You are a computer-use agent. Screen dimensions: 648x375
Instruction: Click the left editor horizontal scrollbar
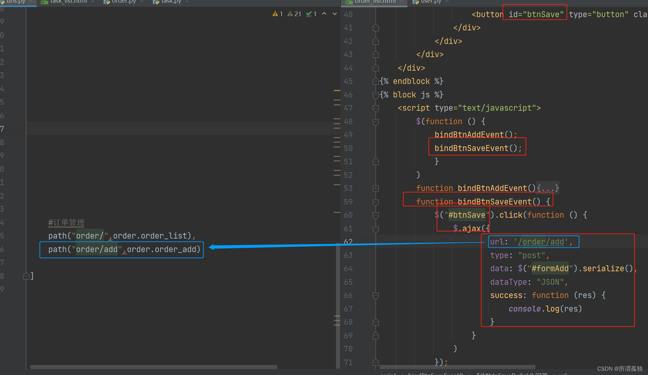(154, 367)
